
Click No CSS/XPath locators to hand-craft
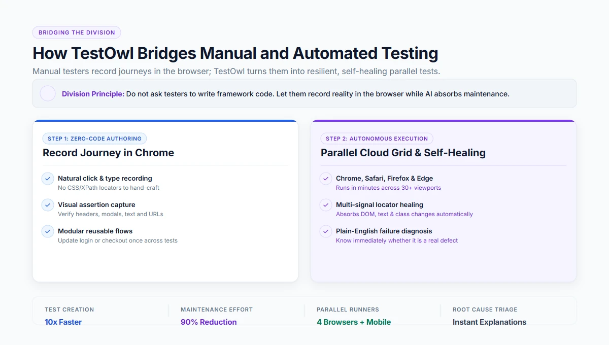tap(109, 188)
